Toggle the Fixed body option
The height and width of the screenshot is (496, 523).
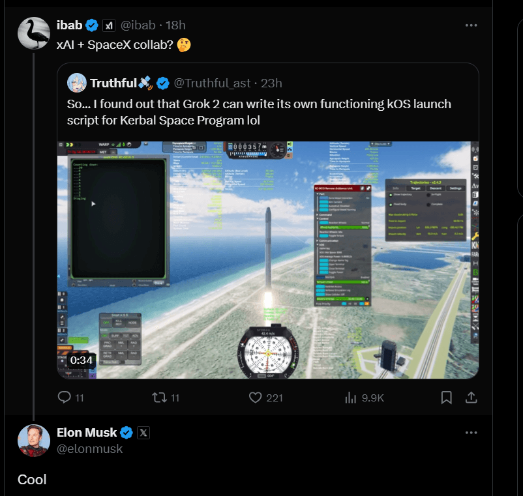pos(391,205)
